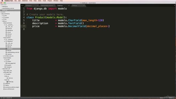The width and height of the screenshot is (176, 99).
Task: Open the Help menu
Action: pos(61,1)
